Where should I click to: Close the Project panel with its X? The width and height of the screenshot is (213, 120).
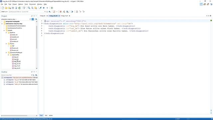pyautogui.click(x=36, y=16)
